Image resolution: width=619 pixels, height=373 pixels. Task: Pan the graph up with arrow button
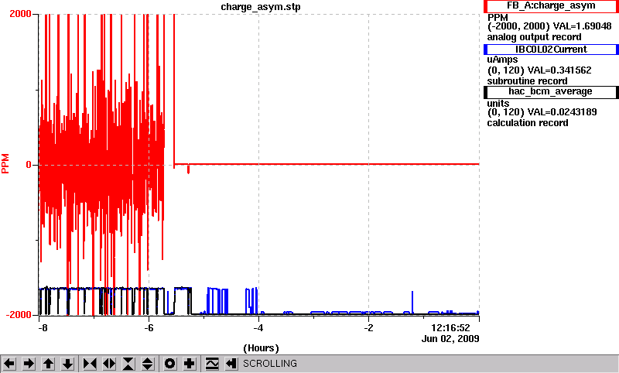point(48,364)
